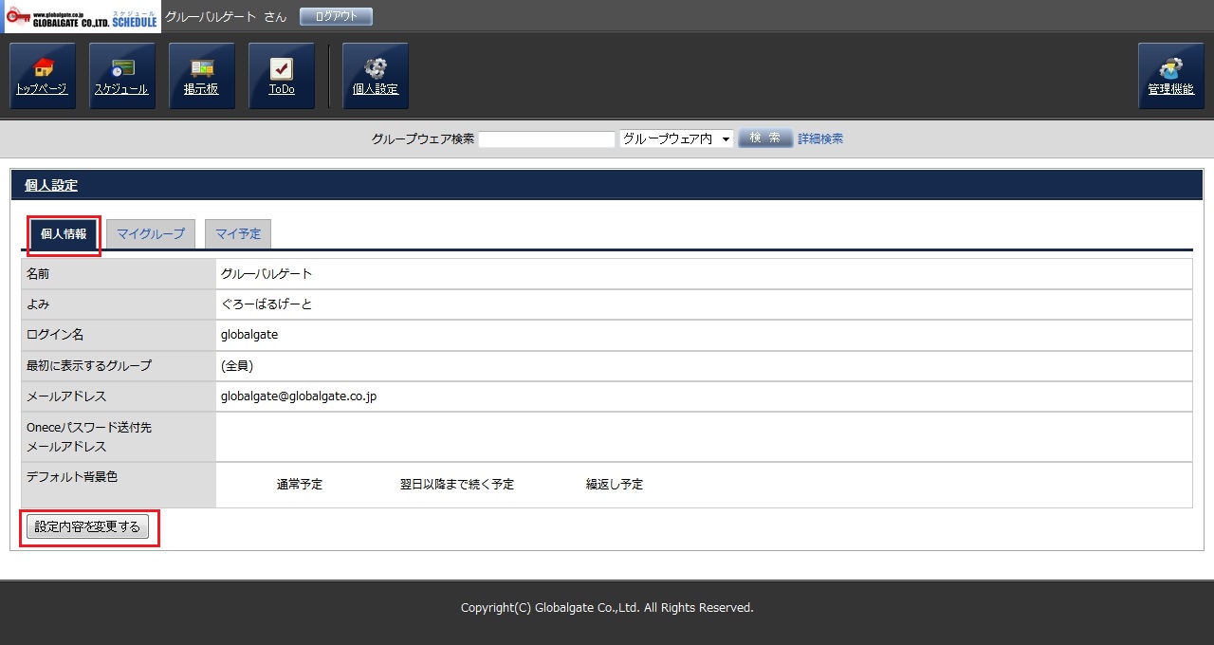Switch to the マイグループ tab

(x=151, y=234)
